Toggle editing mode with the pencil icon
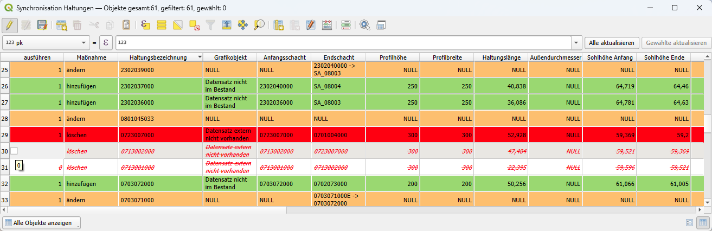The height and width of the screenshot is (231, 712). pos(9,24)
